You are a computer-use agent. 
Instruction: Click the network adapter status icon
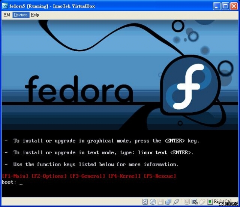click(168, 202)
